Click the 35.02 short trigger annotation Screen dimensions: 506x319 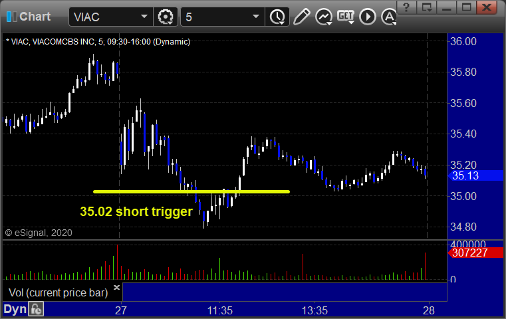point(136,211)
